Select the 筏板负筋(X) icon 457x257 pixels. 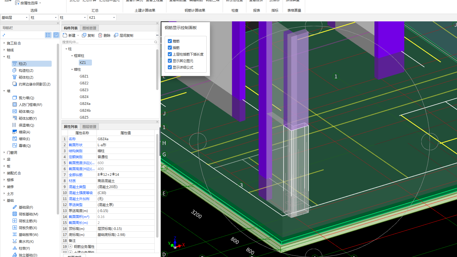(x=15, y=228)
